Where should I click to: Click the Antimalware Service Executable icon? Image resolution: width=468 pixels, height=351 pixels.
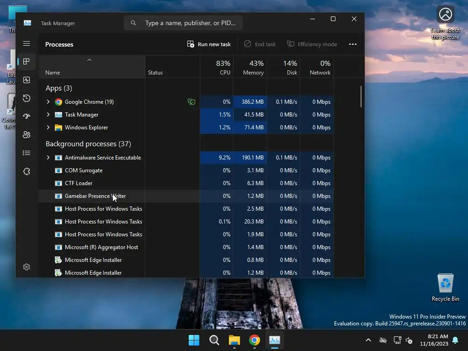point(58,158)
